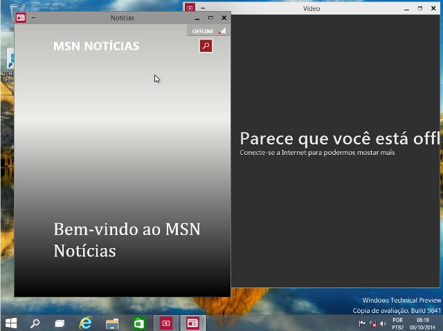Open the Vídeo window options ellipsis
443x331 pixels.
(203, 8)
